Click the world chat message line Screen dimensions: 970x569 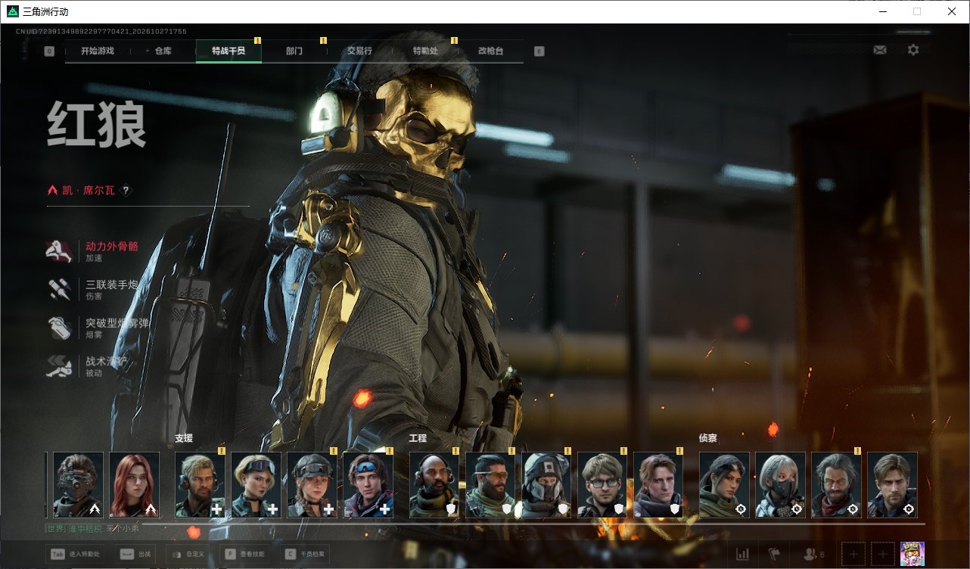92,528
